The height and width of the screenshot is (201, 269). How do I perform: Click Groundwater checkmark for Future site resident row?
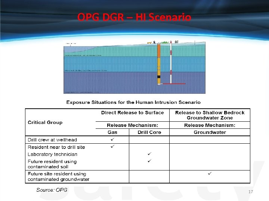tap(210, 173)
